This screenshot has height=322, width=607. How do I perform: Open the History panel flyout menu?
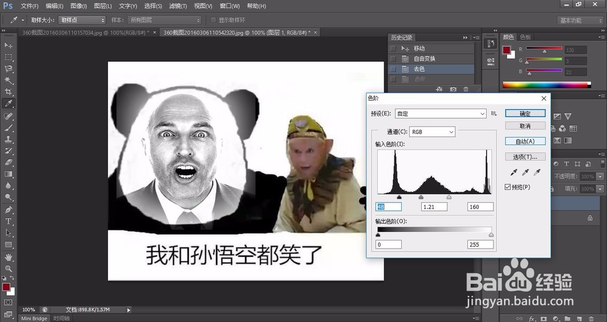tap(476, 38)
